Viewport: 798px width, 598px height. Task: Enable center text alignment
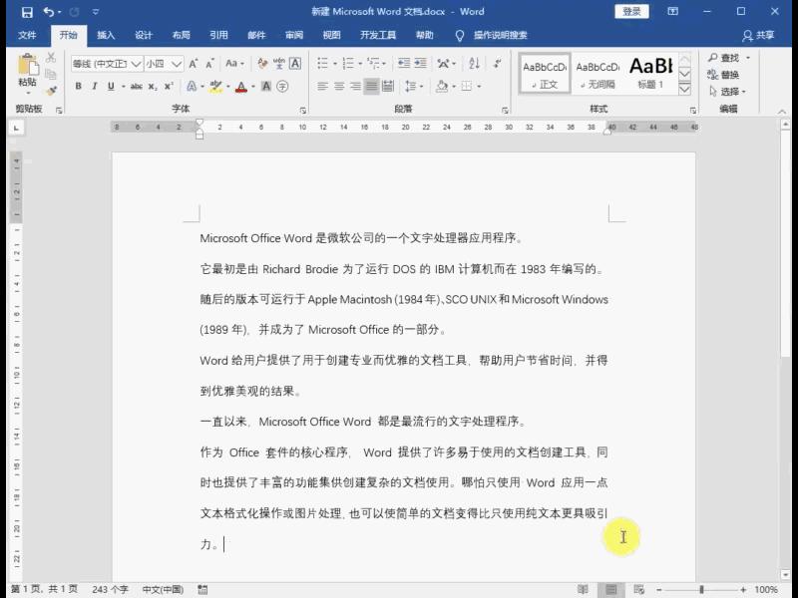pyautogui.click(x=338, y=86)
